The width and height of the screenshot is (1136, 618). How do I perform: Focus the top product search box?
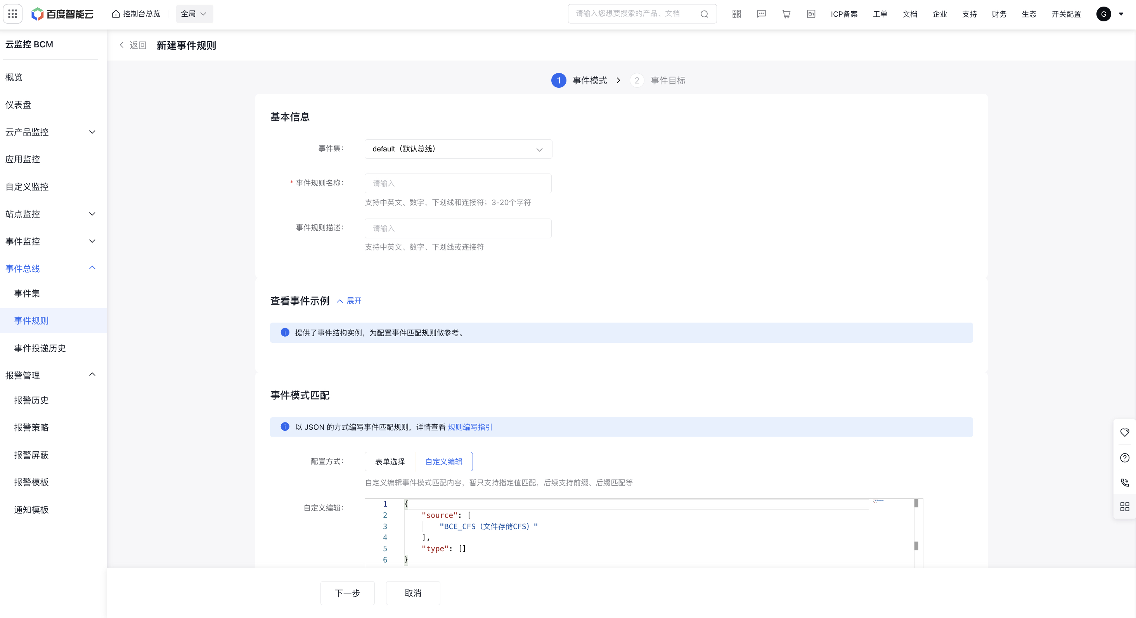pos(642,14)
